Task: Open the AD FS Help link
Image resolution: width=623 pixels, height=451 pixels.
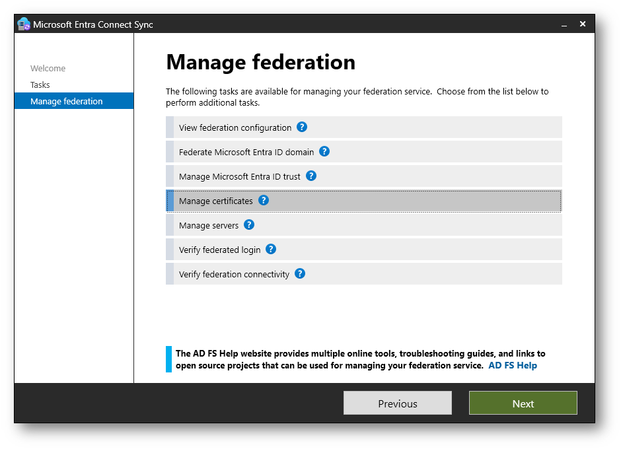Action: coord(512,365)
